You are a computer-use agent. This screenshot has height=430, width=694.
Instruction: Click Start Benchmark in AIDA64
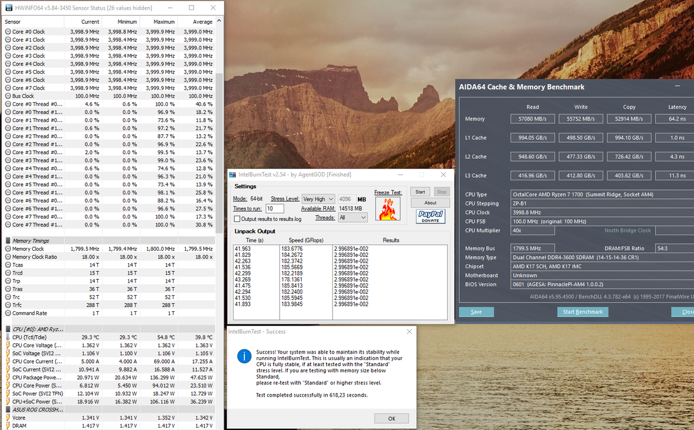pos(582,312)
